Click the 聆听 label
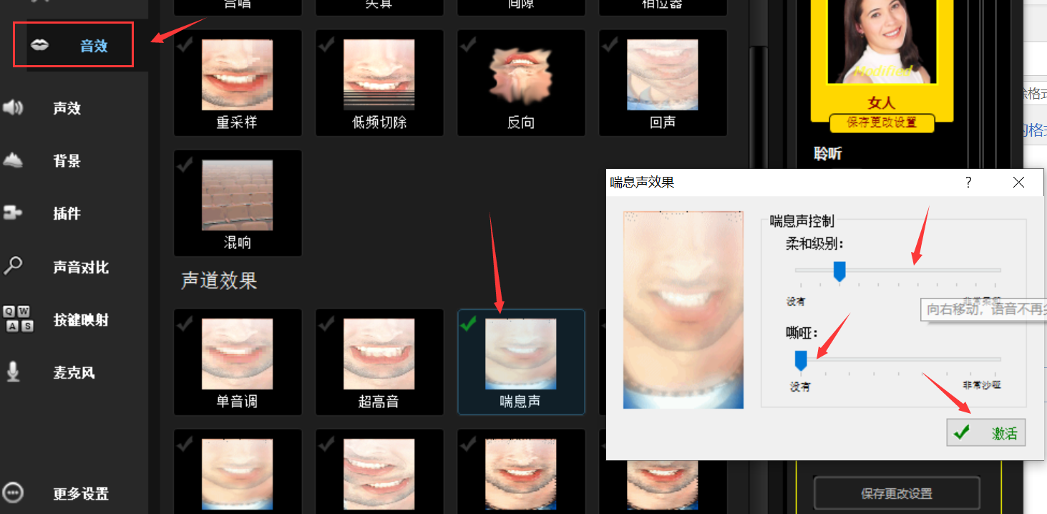This screenshot has width=1047, height=514. [828, 152]
